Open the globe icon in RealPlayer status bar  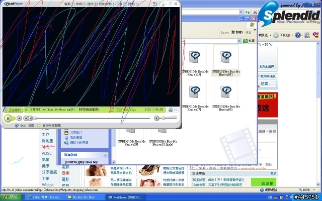click(x=170, y=110)
